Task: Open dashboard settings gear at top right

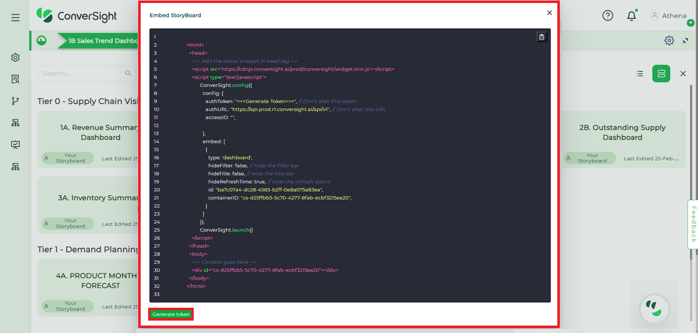Action: coord(669,41)
